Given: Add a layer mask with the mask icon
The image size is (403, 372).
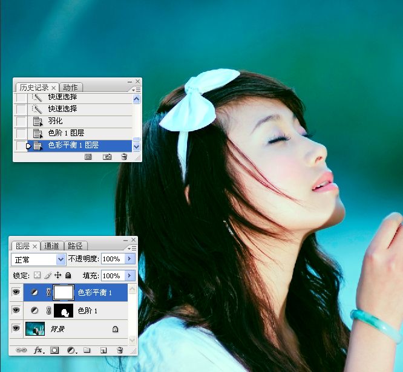Looking at the screenshot, I should click(54, 350).
